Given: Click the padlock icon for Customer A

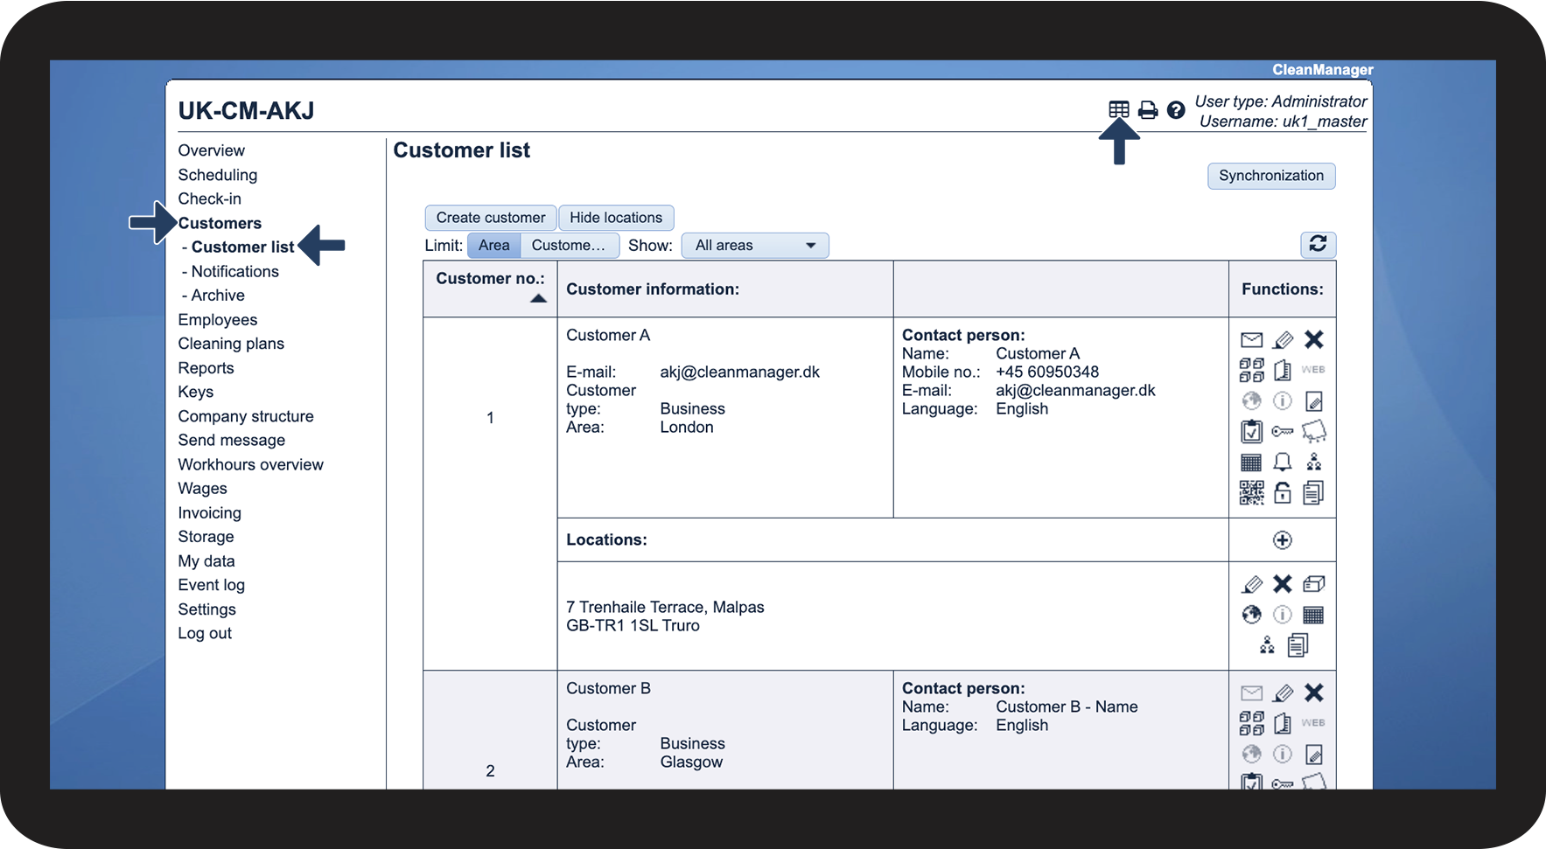Looking at the screenshot, I should point(1283,493).
